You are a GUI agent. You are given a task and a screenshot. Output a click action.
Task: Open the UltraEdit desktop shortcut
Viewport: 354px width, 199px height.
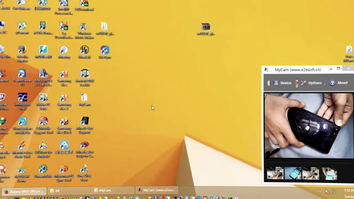(84, 52)
